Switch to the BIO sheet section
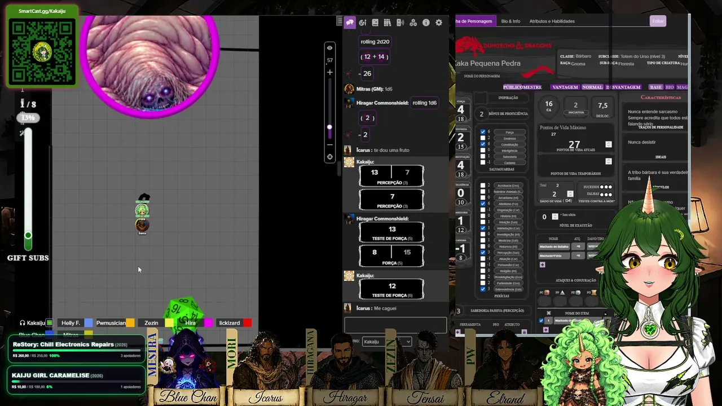 (x=670, y=87)
